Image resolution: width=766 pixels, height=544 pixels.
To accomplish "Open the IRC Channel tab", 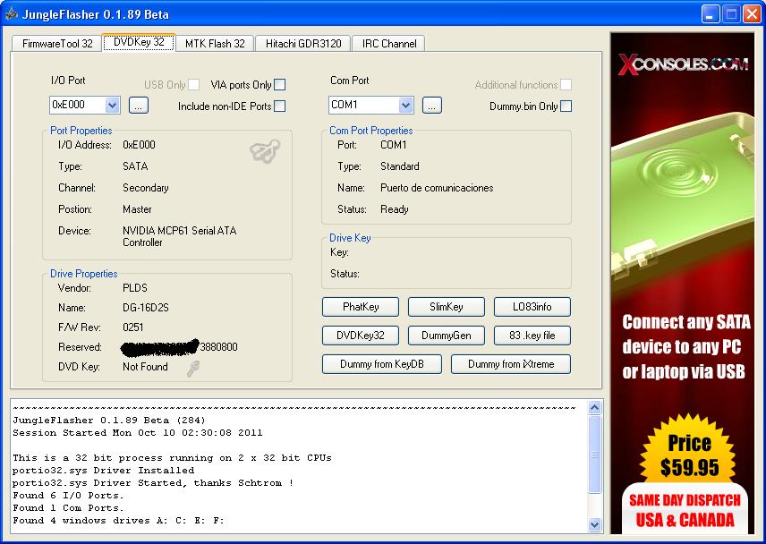I will point(389,44).
